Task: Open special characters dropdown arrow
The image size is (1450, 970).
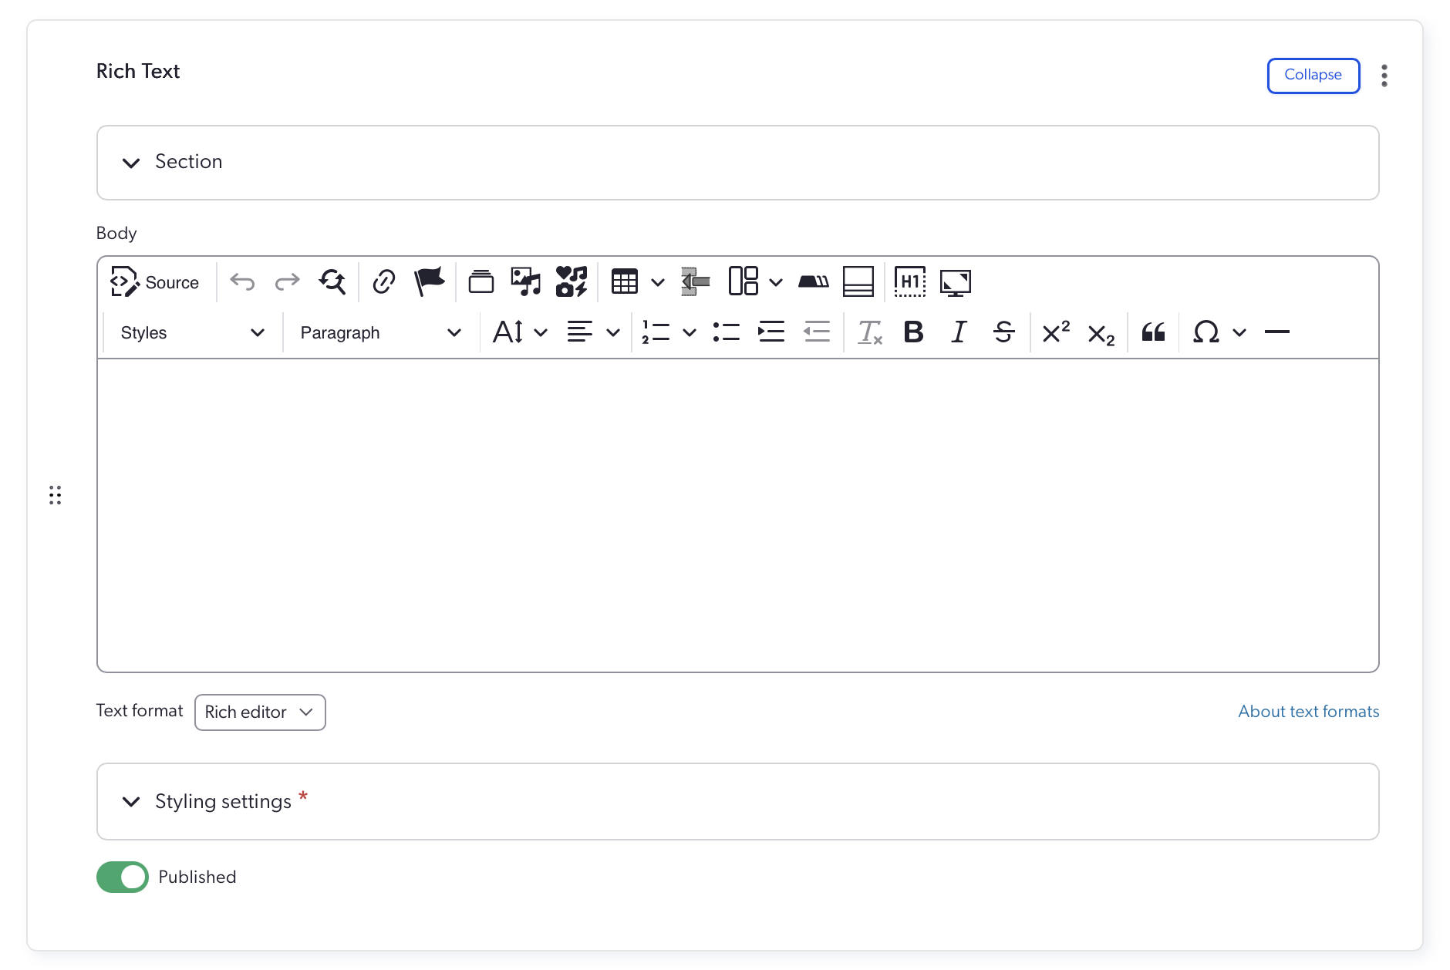Action: point(1239,333)
